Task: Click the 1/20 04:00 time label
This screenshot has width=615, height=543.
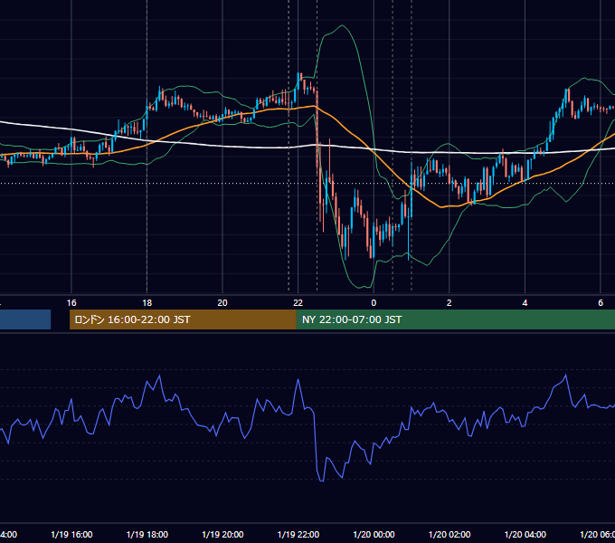Action: pyautogui.click(x=525, y=534)
